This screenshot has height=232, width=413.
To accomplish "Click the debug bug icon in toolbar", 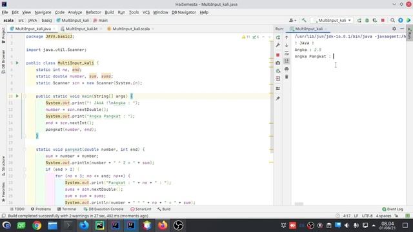I will point(367,20).
